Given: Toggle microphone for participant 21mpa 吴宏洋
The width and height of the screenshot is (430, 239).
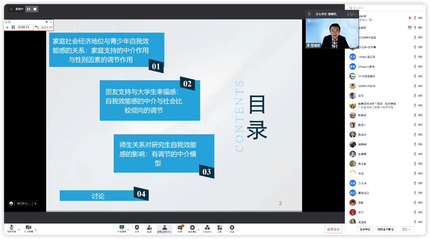Looking at the screenshot, I should [415, 57].
